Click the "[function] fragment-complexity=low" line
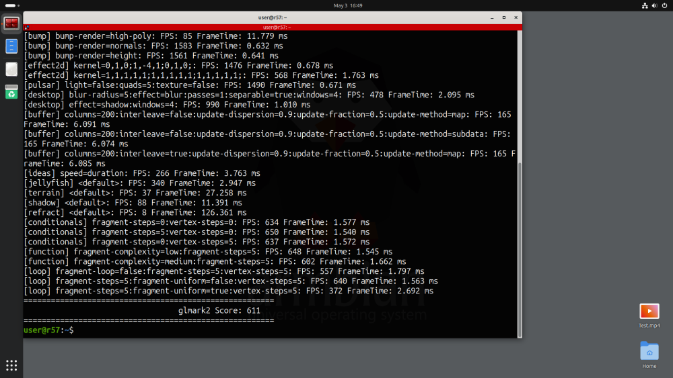 (x=208, y=252)
